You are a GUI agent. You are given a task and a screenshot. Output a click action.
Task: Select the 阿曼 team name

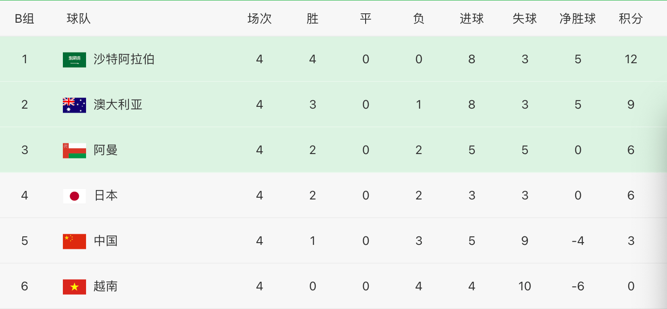(x=106, y=150)
